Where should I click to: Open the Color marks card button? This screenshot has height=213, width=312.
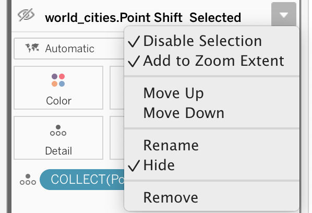tap(58, 88)
